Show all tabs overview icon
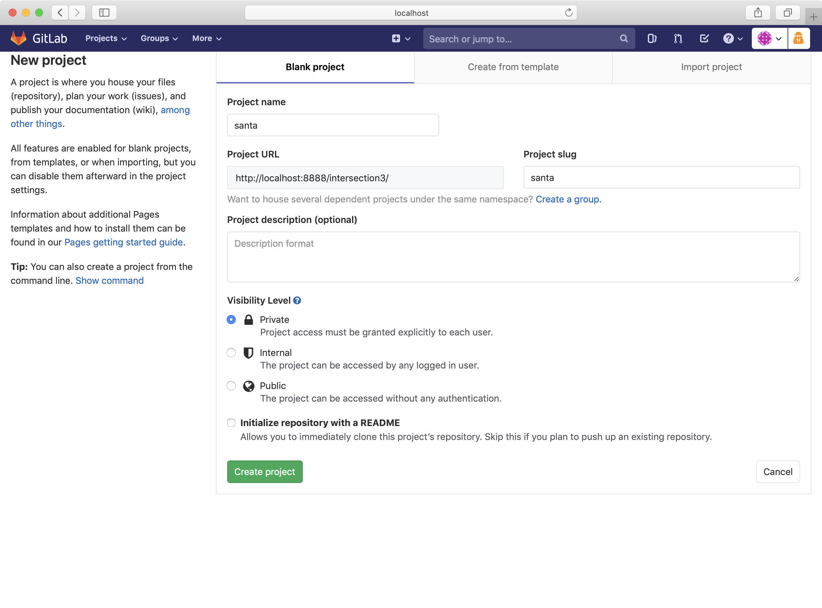The image size is (822, 608). click(787, 13)
